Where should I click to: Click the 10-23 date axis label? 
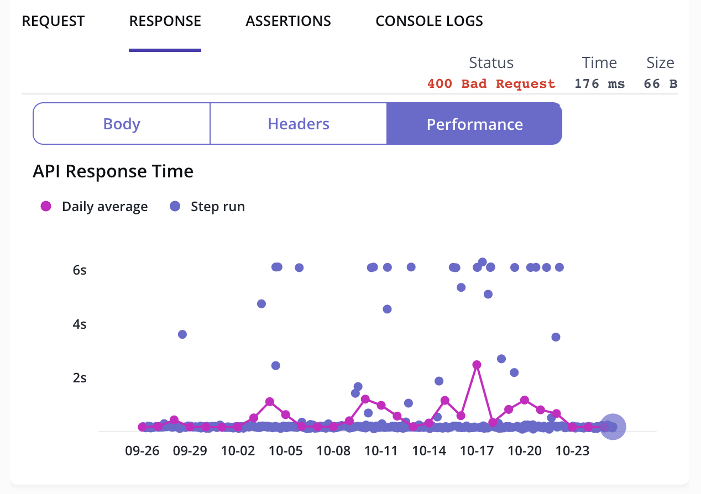[573, 451]
